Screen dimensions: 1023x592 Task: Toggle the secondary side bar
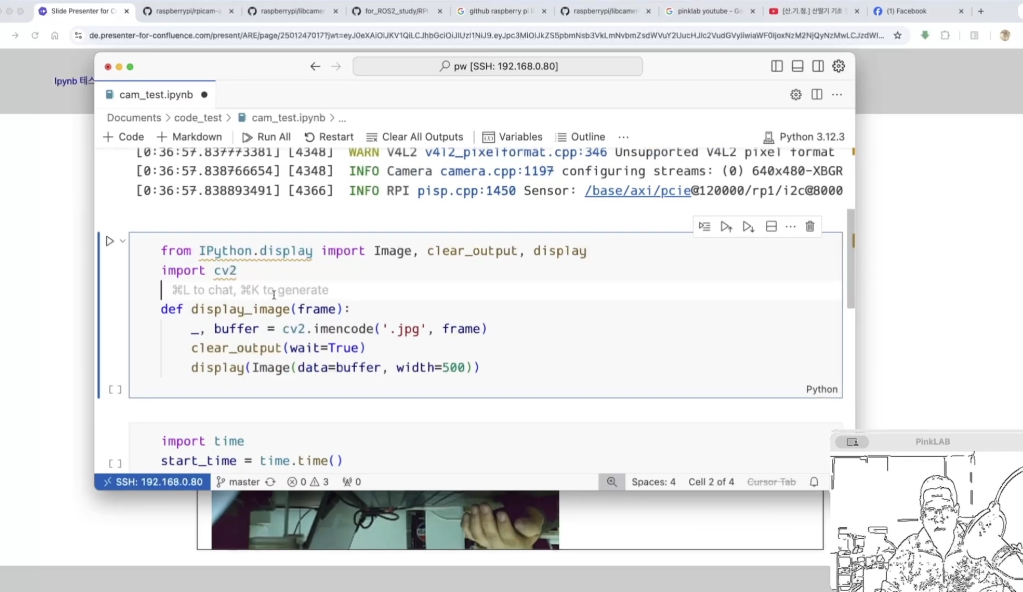click(818, 66)
